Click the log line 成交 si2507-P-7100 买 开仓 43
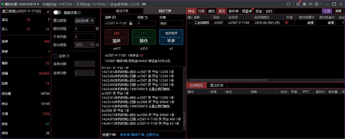The width and height of the screenshot is (345, 139). pos(141,123)
